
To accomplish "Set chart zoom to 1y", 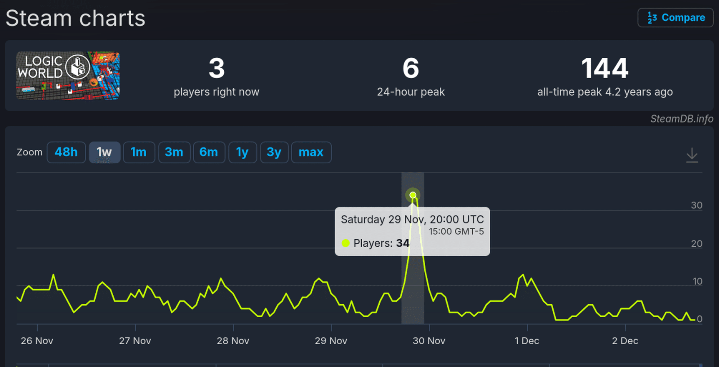I will 243,152.
